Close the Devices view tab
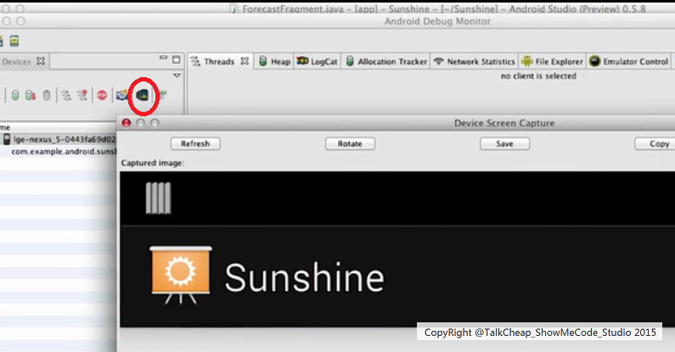 click(41, 61)
